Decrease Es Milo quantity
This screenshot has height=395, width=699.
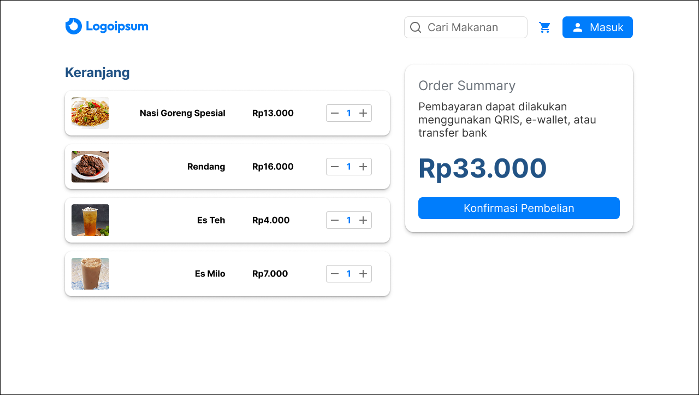tap(335, 274)
